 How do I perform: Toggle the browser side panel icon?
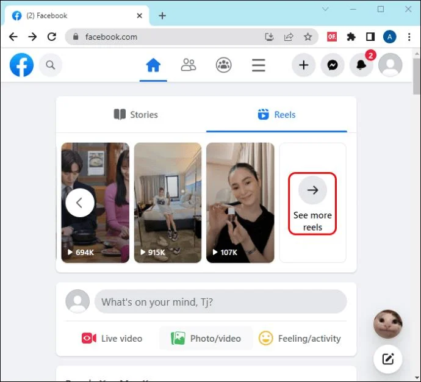(x=370, y=37)
